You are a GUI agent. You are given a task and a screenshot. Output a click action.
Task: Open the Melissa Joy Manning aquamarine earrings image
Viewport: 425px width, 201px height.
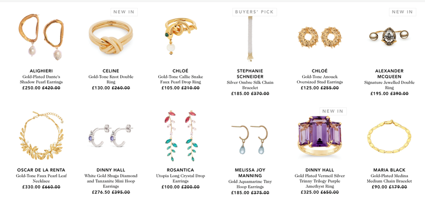250,139
